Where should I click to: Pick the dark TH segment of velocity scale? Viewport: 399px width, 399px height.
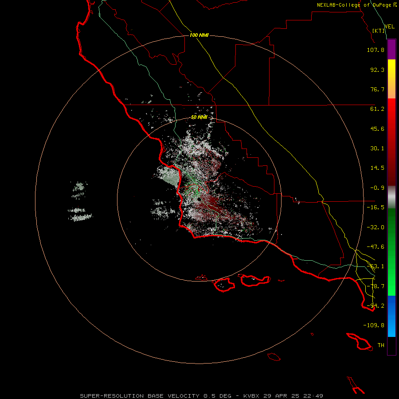(x=391, y=346)
